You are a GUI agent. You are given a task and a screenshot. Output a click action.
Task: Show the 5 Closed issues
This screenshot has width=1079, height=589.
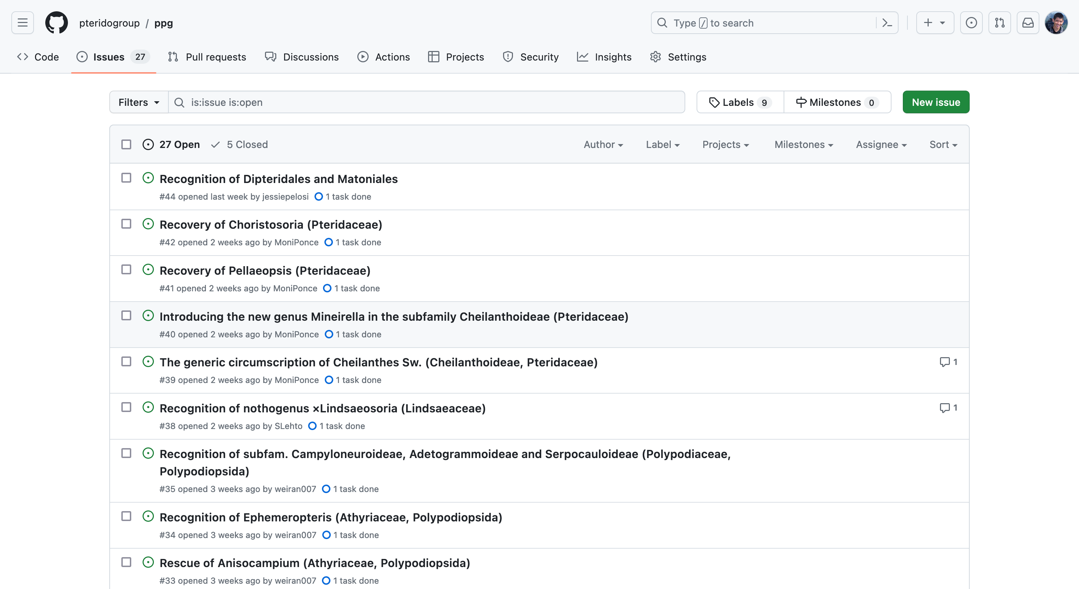point(240,145)
